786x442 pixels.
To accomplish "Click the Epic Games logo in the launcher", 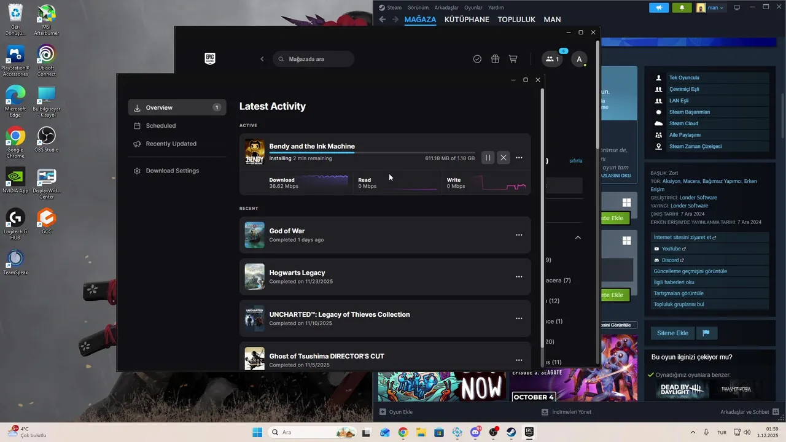I will [x=210, y=59].
